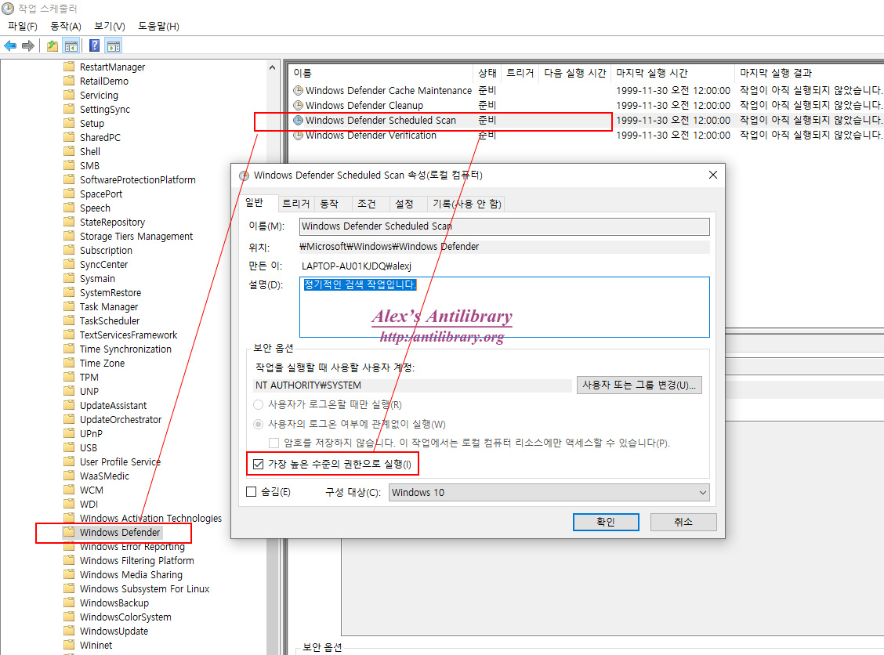This screenshot has height=655, width=884.
Task: Open the 동작(A) menu
Action: click(x=65, y=26)
